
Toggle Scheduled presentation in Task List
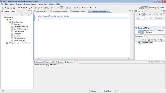(x=146, y=14)
